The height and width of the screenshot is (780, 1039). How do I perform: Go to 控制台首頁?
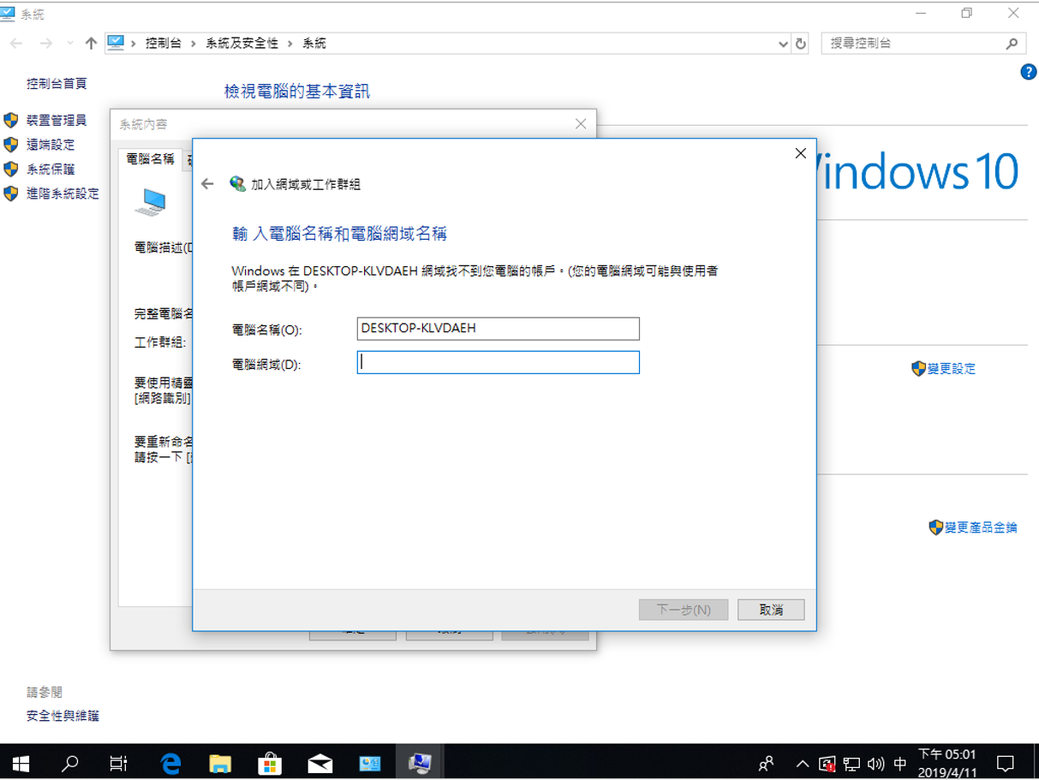click(x=57, y=84)
